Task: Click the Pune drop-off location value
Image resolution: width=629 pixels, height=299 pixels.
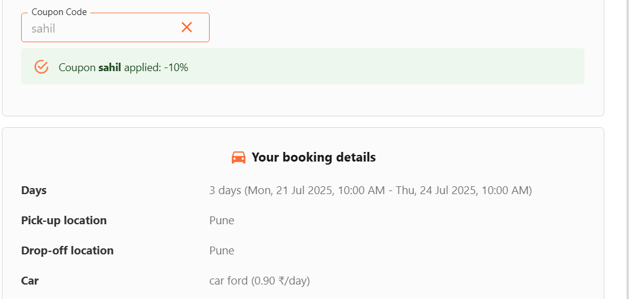Action: point(222,251)
